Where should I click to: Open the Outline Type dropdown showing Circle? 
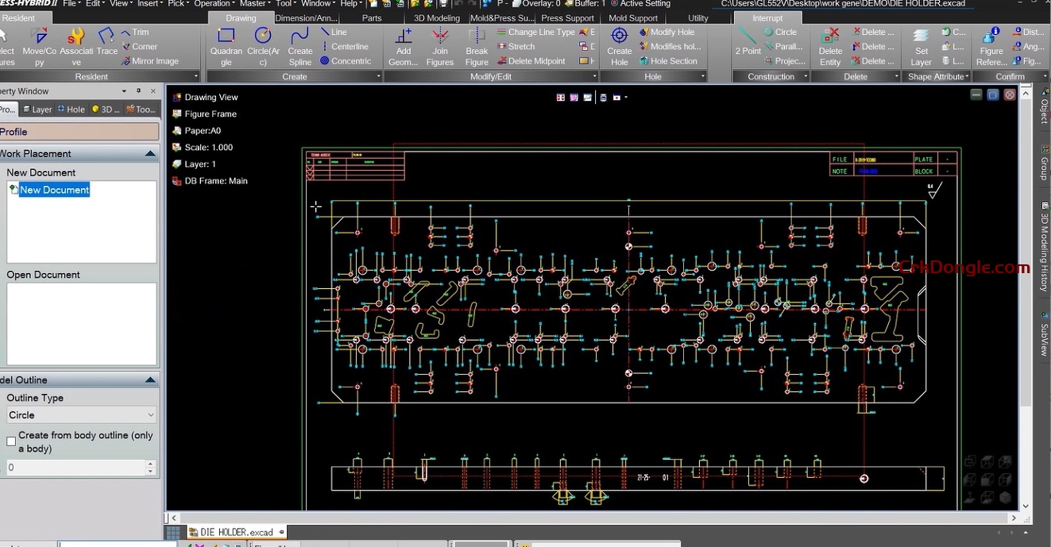pos(81,414)
